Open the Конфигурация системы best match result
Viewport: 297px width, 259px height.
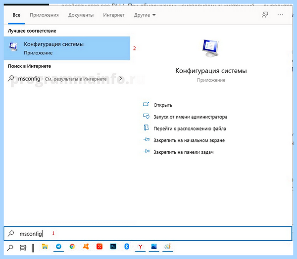point(67,48)
